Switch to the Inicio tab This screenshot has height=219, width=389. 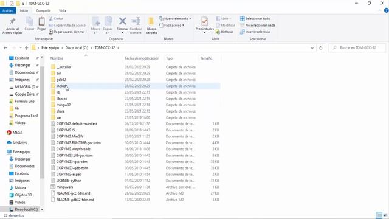pyautogui.click(x=24, y=10)
